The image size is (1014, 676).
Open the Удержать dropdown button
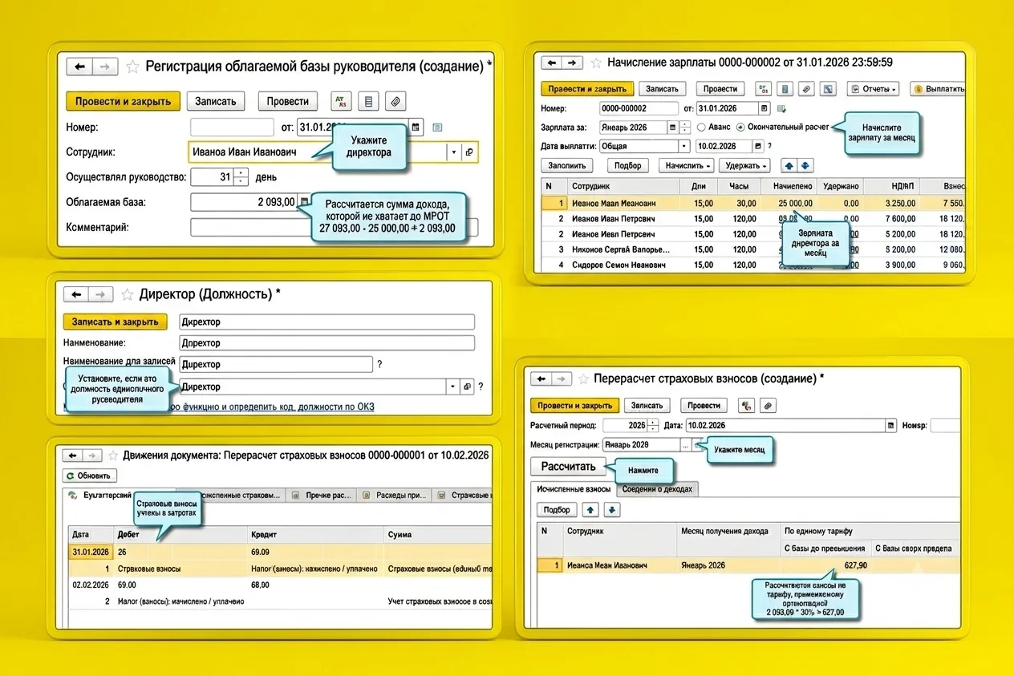[744, 165]
